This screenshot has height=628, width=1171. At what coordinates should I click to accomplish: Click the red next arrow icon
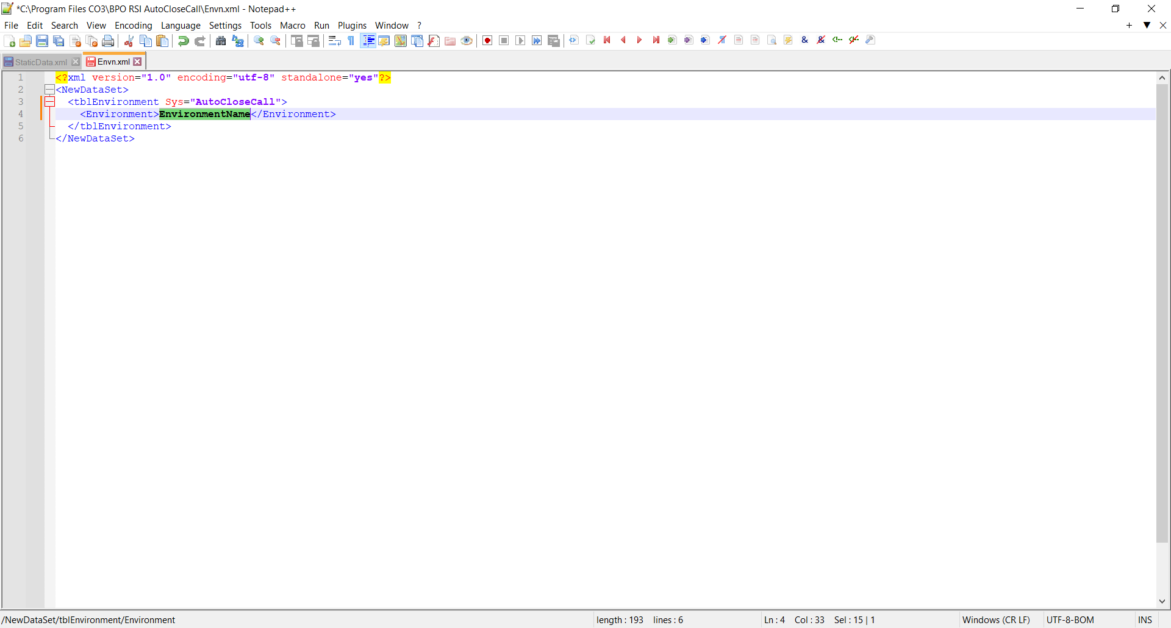pyautogui.click(x=640, y=40)
